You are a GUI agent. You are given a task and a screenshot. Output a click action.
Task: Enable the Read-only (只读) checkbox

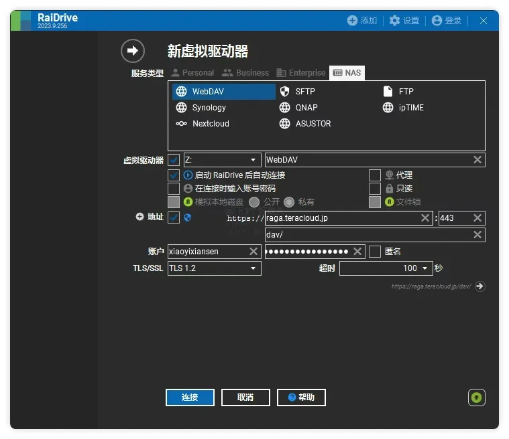[x=375, y=189]
